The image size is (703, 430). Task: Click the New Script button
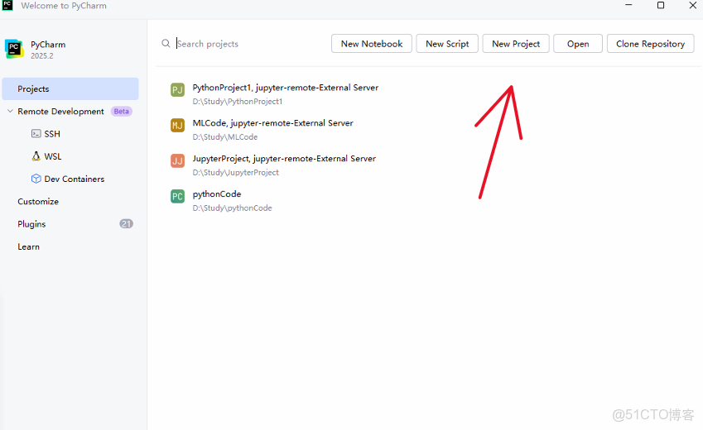click(x=447, y=44)
